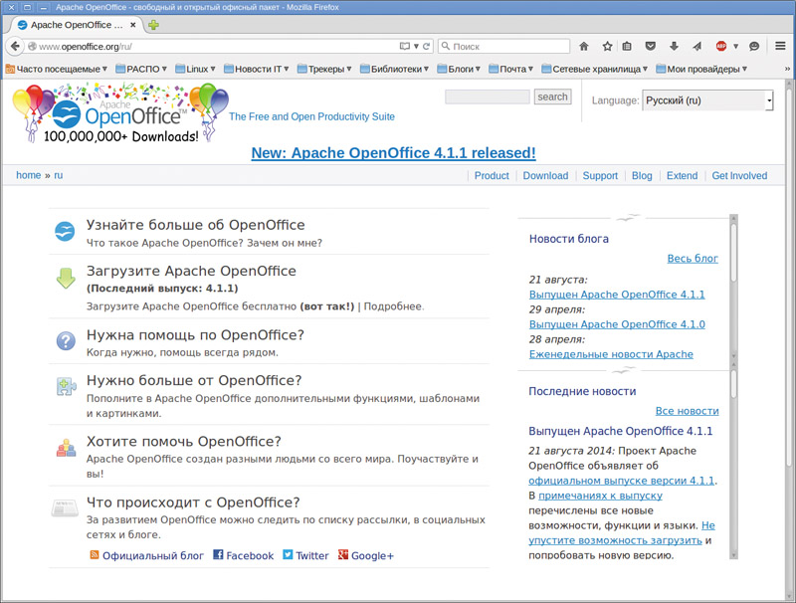Open blog post Выпущен Apache OpenOffice 4.1.0

(x=617, y=323)
